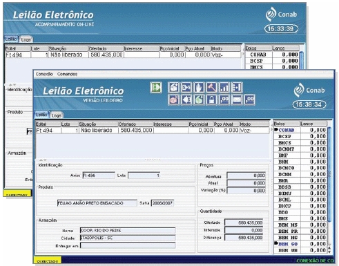
Task: Click the Nome field COOP. RIO DO PEIXE
Action: coord(128,230)
